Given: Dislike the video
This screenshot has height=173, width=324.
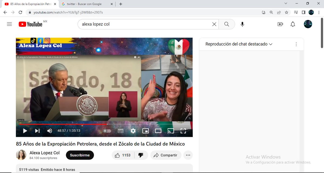Looking at the screenshot, I should (x=140, y=155).
